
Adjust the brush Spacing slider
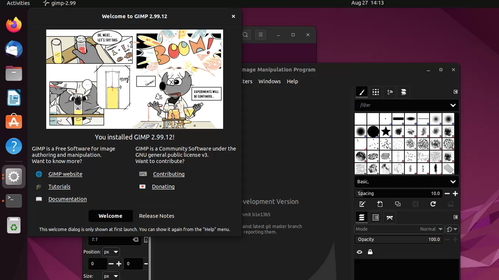pyautogui.click(x=398, y=194)
